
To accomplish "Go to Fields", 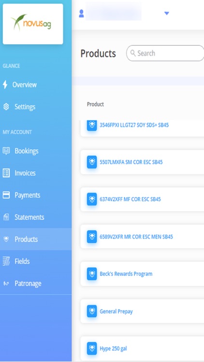I will pos(22,261).
